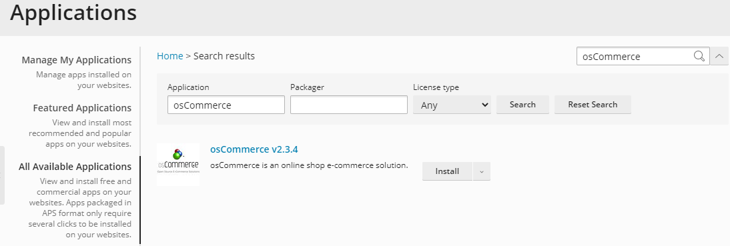Open the osCommerce logo thumbnail
730x248 pixels.
(178, 165)
